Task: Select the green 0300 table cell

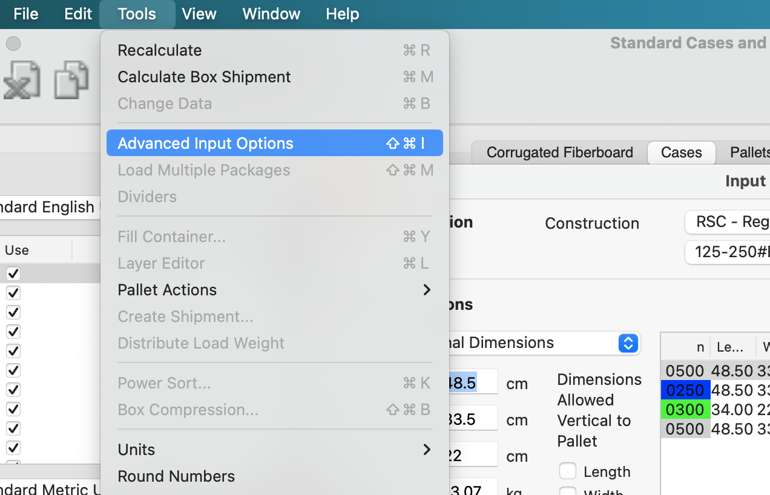Action: tap(685, 410)
